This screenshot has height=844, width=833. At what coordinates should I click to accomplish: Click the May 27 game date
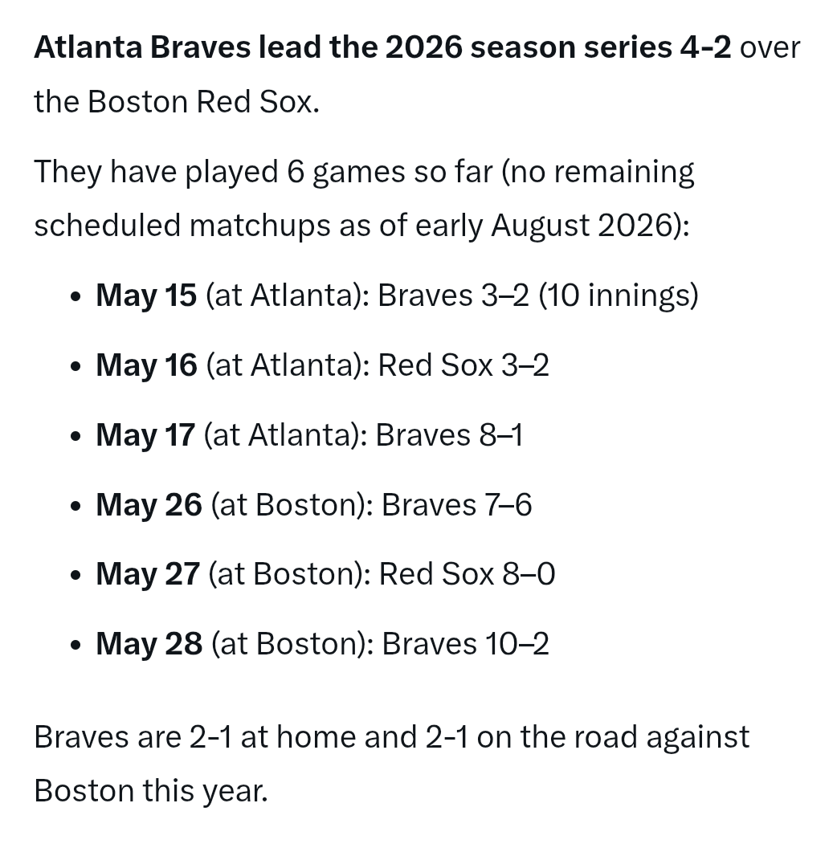point(148,573)
